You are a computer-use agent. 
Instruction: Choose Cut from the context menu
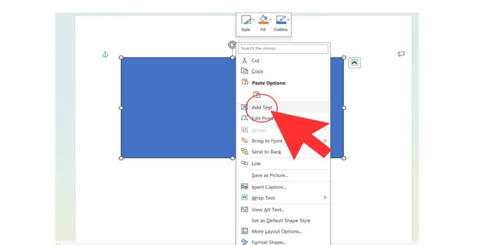click(x=255, y=61)
